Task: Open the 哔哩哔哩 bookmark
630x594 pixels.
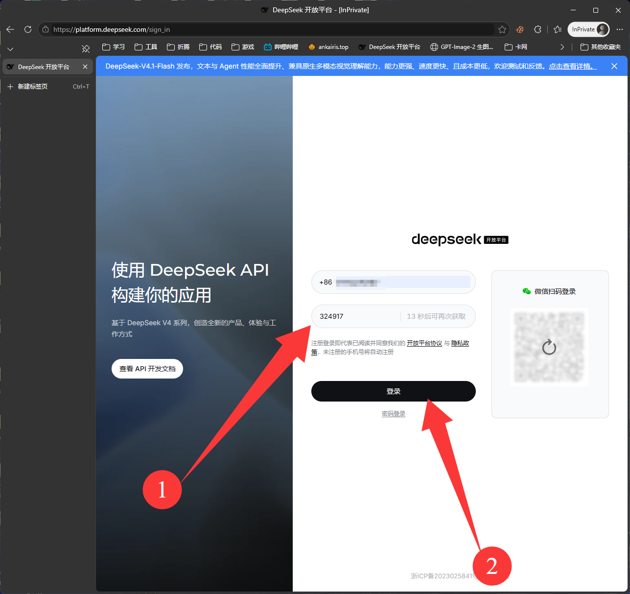Action: (281, 47)
